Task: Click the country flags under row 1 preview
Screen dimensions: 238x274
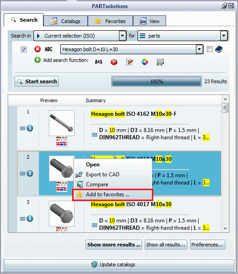Action: coord(62,142)
